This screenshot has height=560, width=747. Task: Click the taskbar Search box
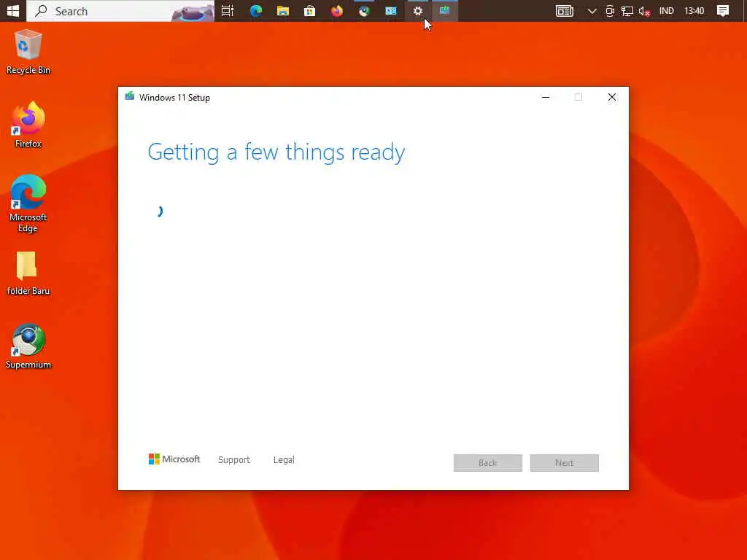120,10
